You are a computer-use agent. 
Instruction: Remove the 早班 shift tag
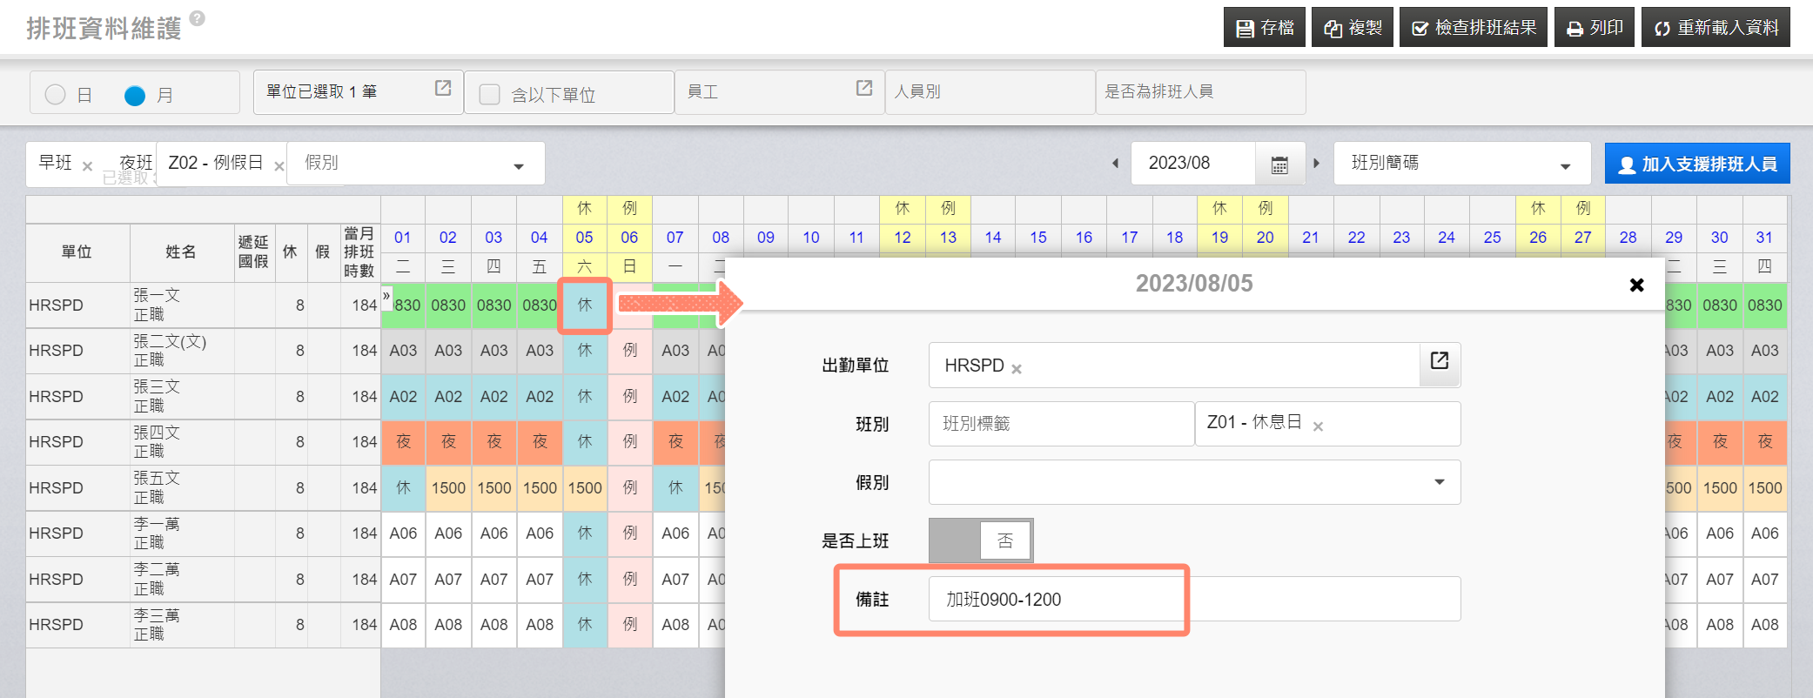87,166
